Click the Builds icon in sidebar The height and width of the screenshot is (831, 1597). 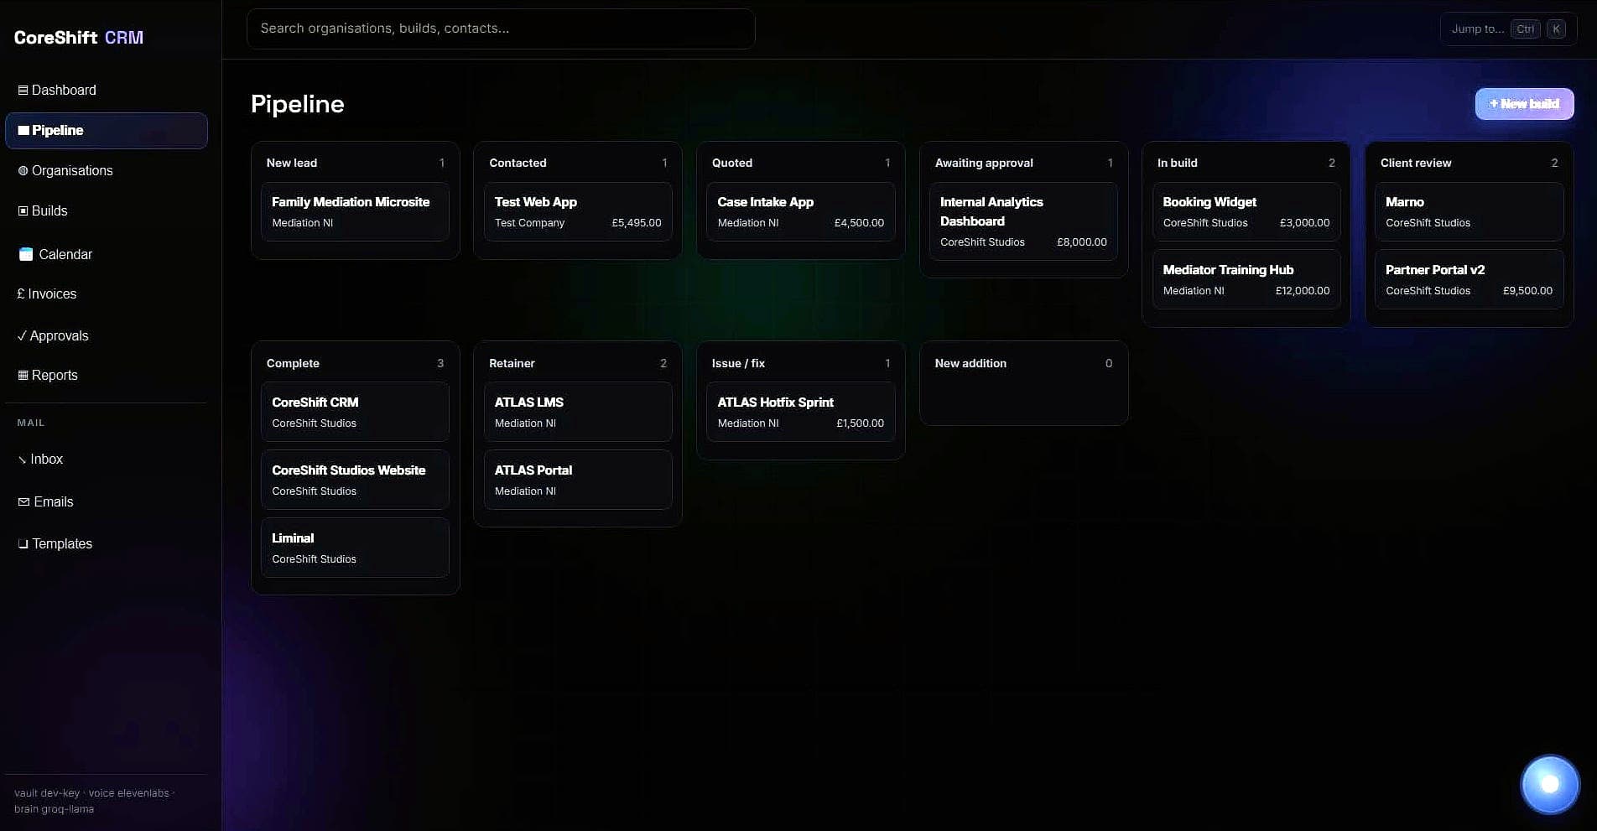tap(23, 211)
